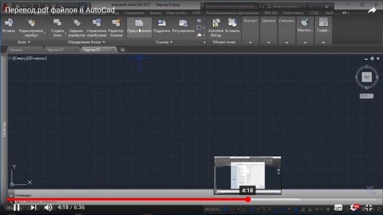The width and height of the screenshot is (383, 215).
Task: Click the print icon in quick access toolbar
Action: point(53,5)
